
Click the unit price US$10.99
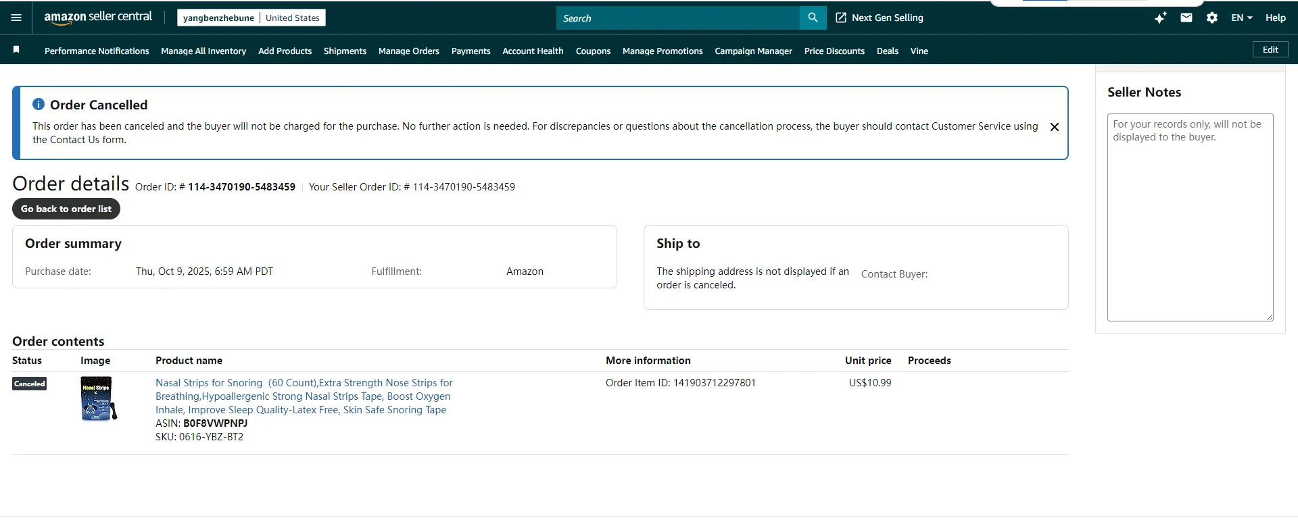pos(870,383)
